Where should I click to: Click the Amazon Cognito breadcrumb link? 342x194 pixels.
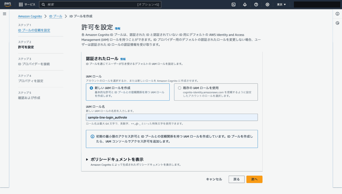30,16
